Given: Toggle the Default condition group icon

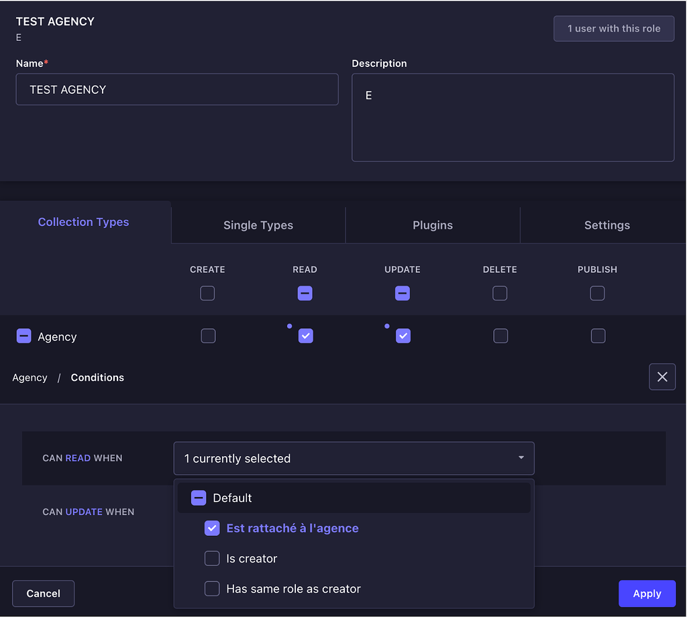Looking at the screenshot, I should [199, 498].
